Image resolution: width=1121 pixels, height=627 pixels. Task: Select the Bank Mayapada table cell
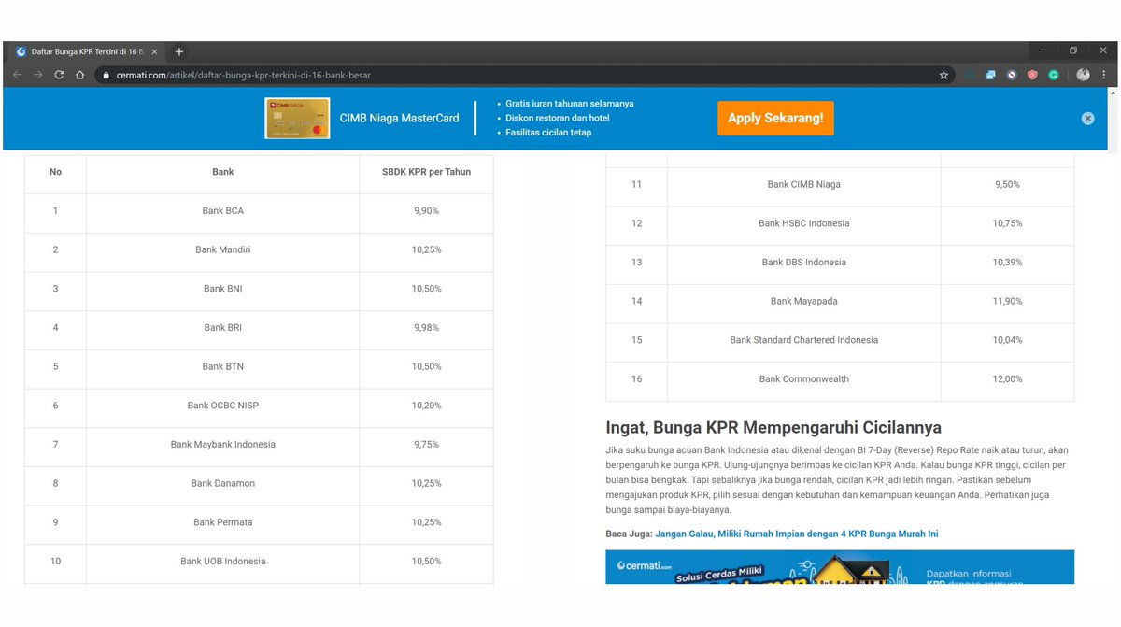click(804, 302)
